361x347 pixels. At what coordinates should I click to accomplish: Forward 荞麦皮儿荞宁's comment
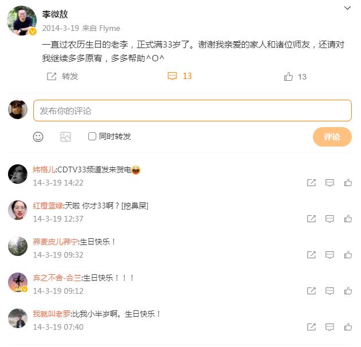point(311,255)
